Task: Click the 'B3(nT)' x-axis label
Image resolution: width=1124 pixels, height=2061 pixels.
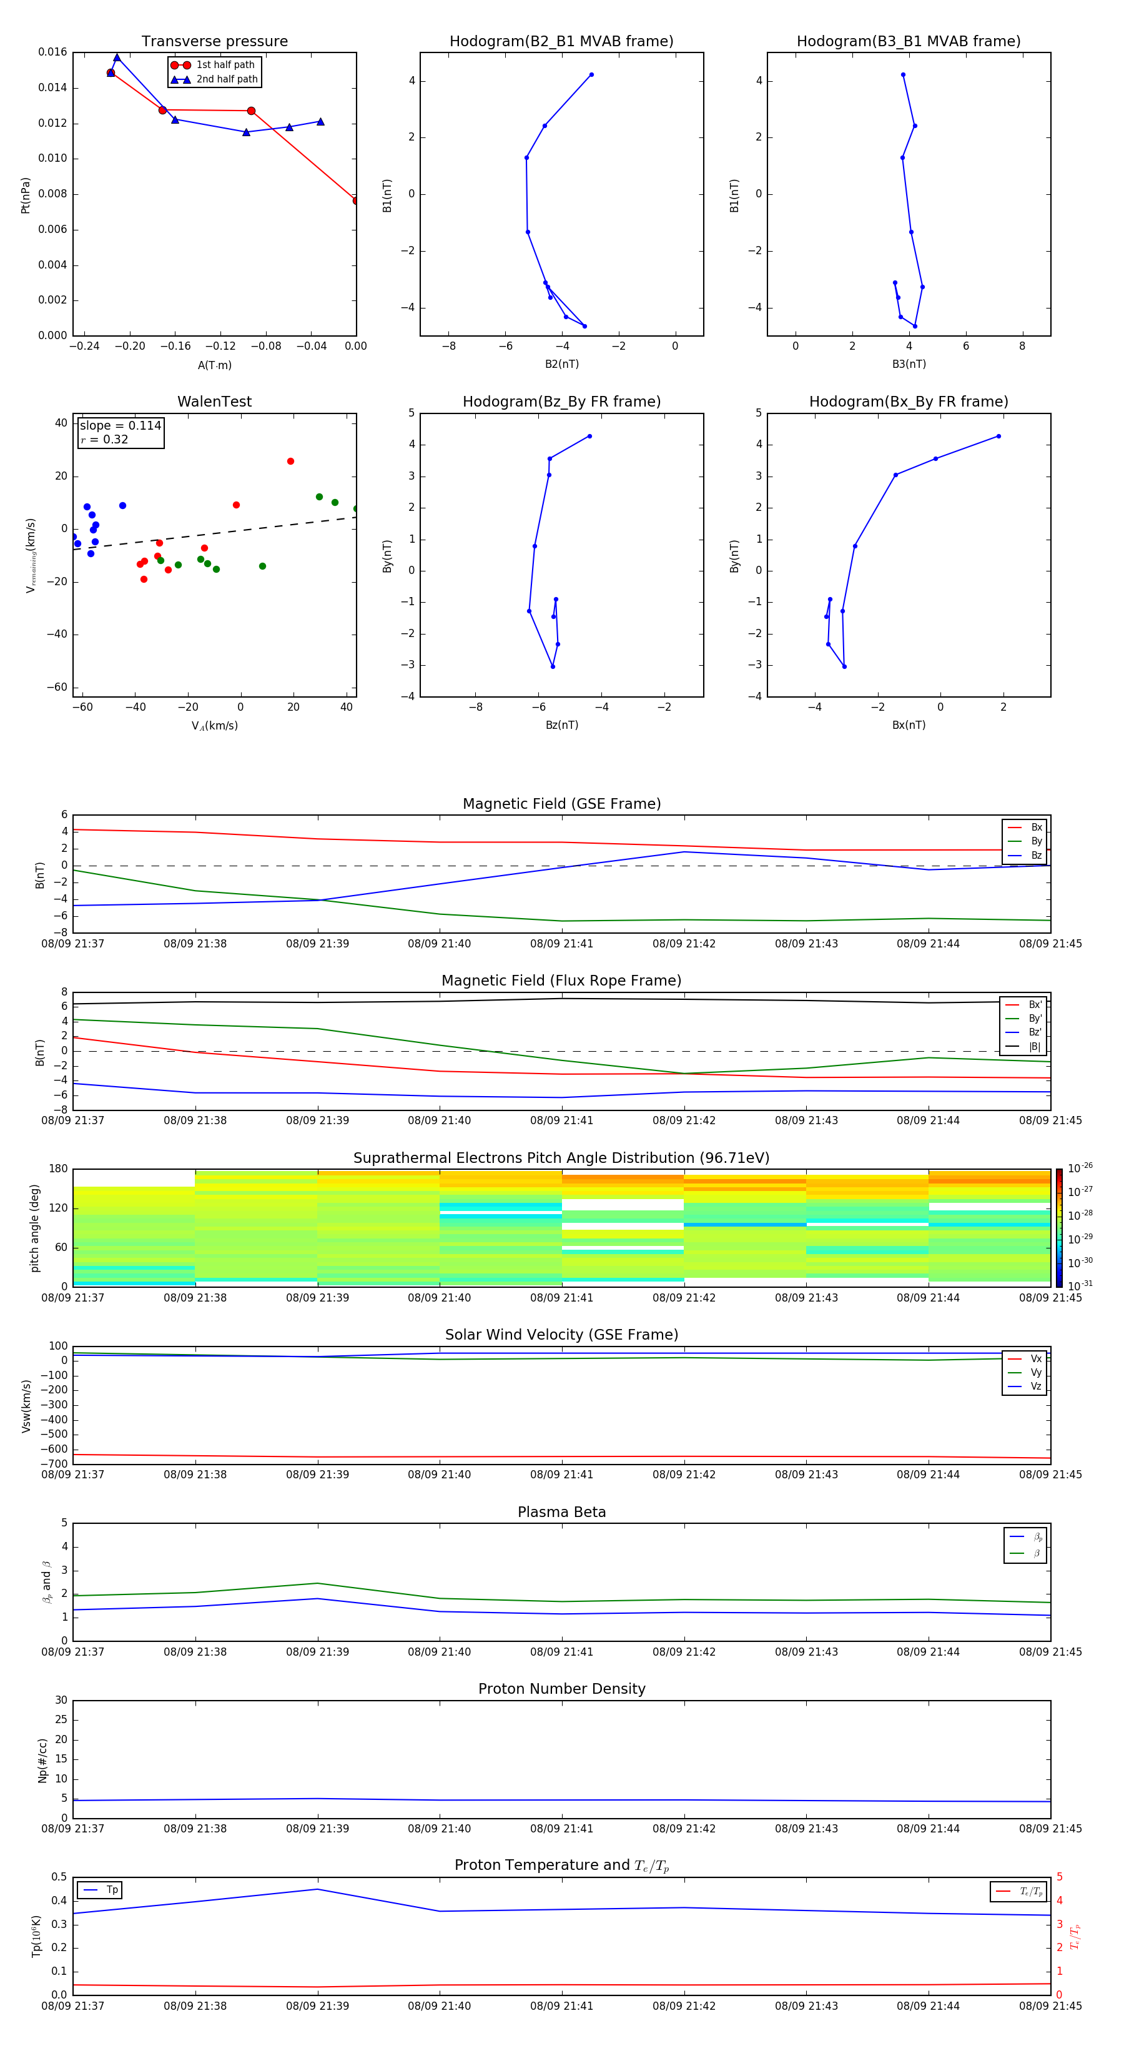Action: (909, 364)
